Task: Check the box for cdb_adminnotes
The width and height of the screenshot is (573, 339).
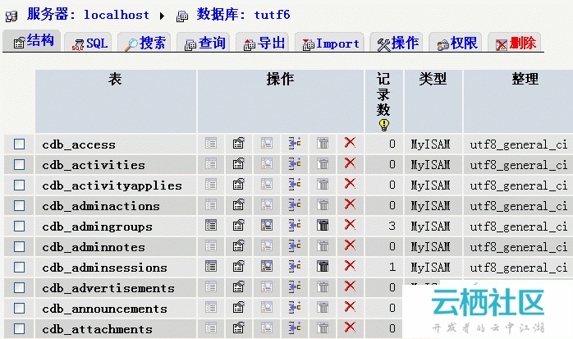Action: point(19,246)
